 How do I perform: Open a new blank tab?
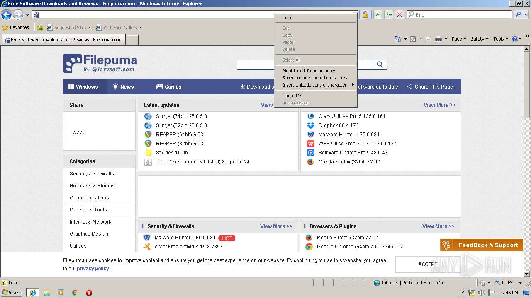click(x=132, y=40)
